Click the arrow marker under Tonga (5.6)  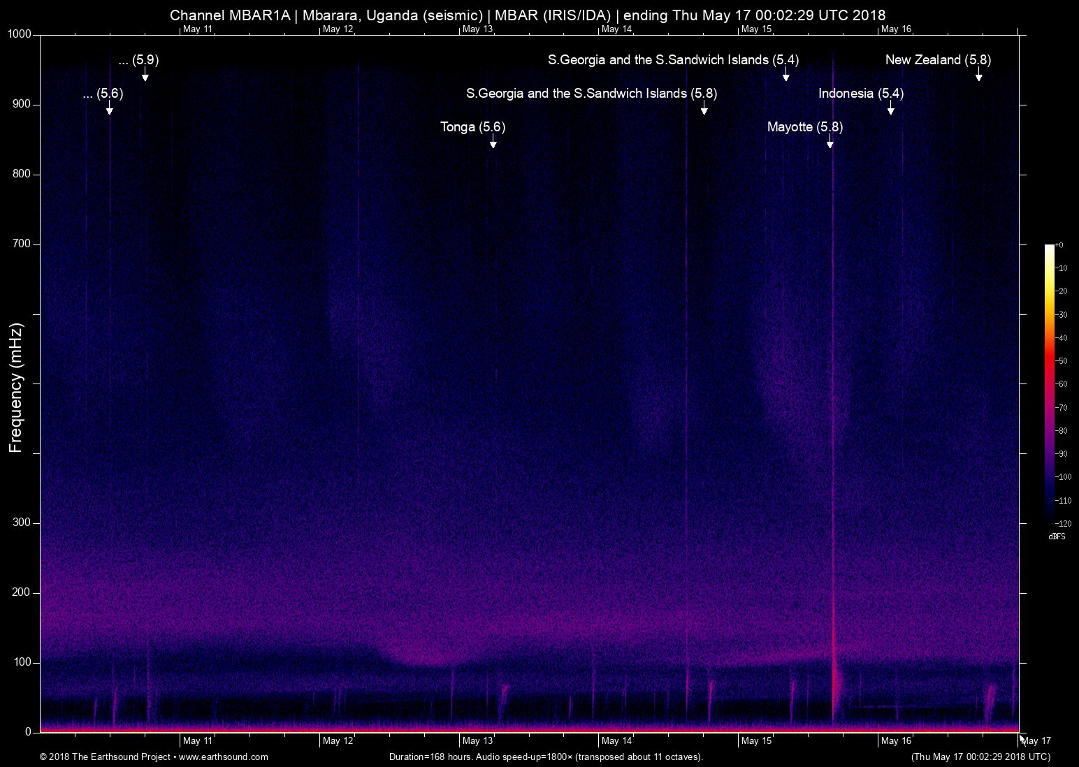(493, 143)
